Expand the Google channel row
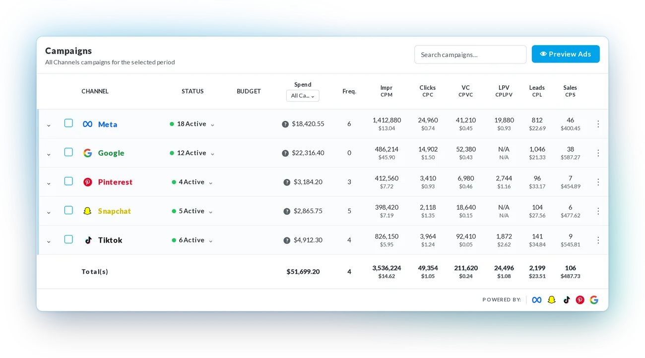 [49, 154]
